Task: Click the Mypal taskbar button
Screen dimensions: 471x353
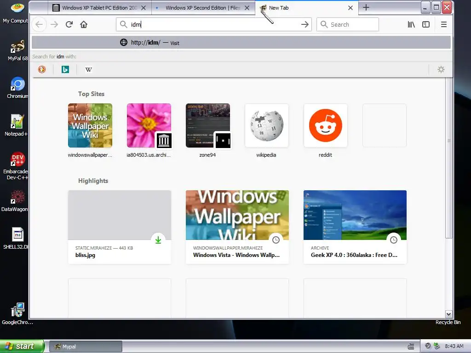Action: [x=86, y=347]
